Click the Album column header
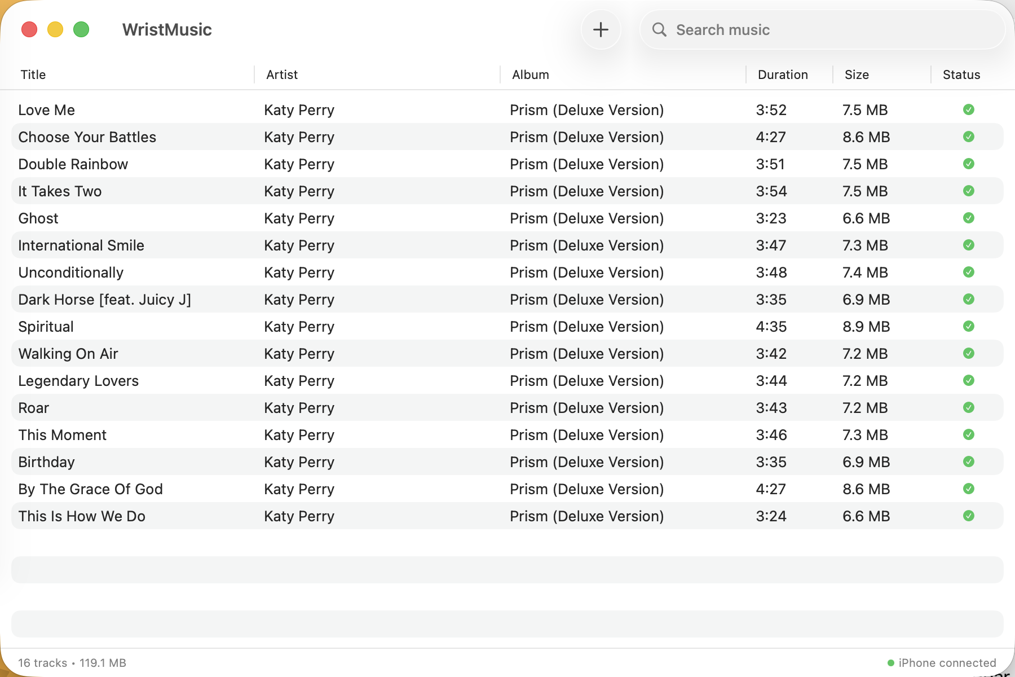1015x677 pixels. (530, 74)
